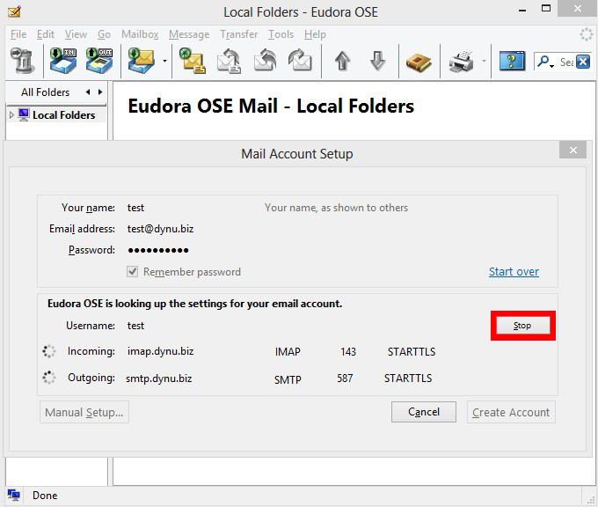Click the Cancel button

(424, 412)
